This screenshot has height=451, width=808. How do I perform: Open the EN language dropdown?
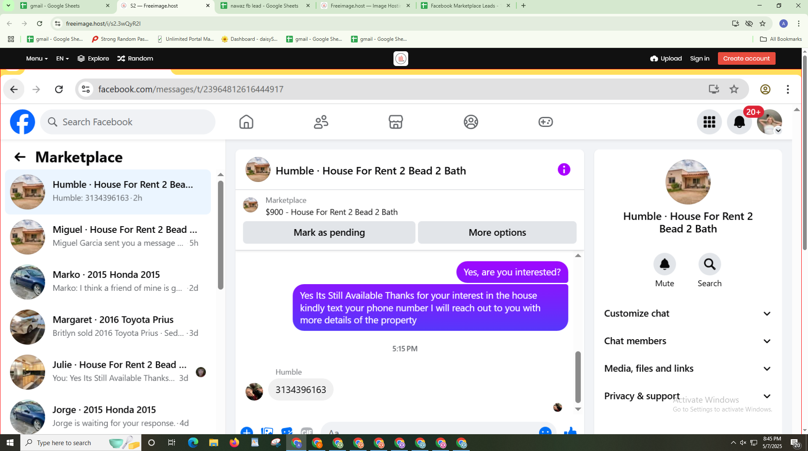[62, 58]
